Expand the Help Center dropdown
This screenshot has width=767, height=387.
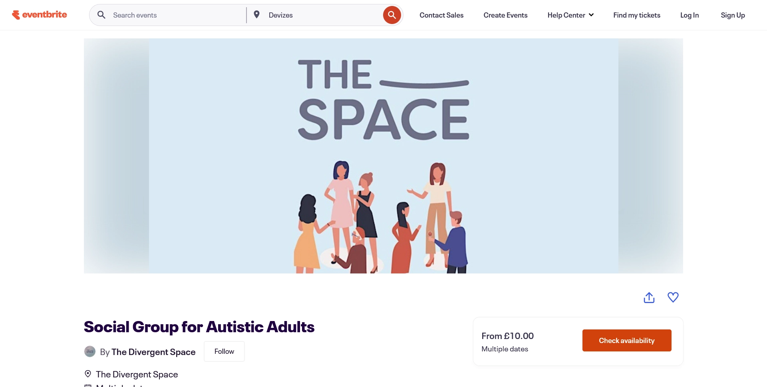tap(570, 15)
